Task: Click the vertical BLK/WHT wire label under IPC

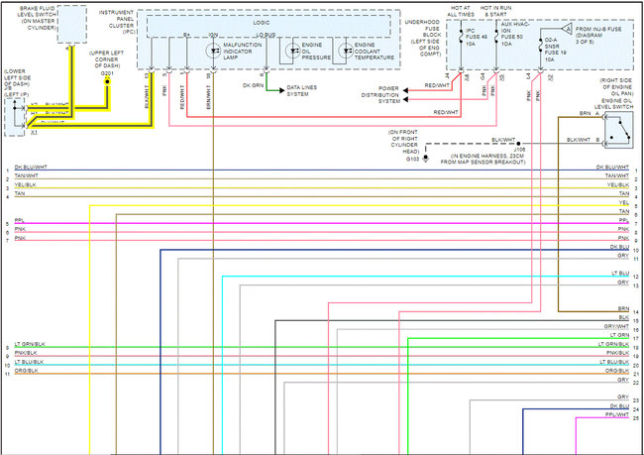Action: click(x=147, y=97)
